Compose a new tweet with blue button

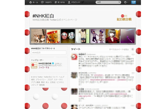[134, 2]
